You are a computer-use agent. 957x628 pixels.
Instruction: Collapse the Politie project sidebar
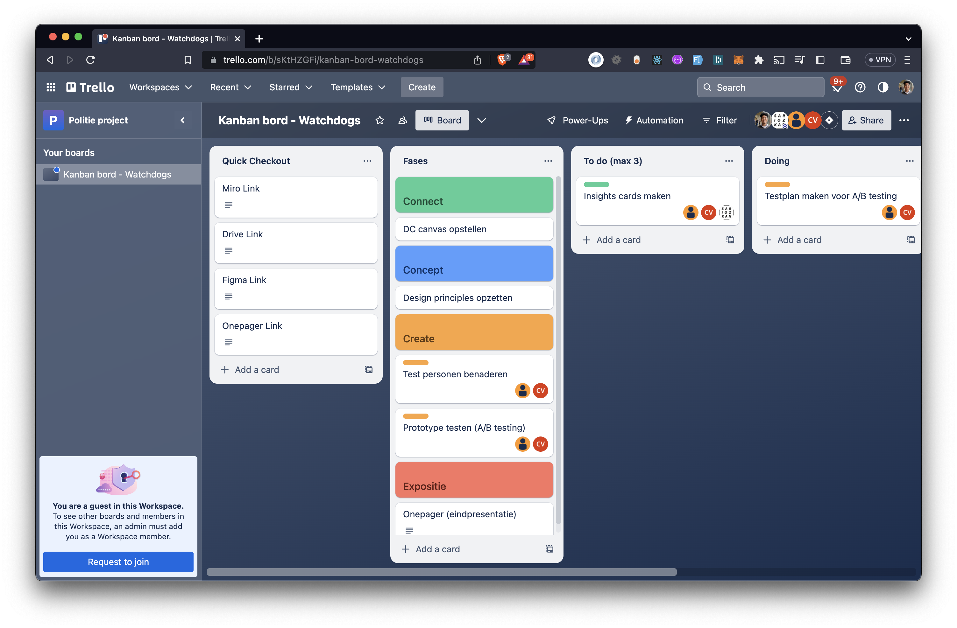tap(182, 120)
